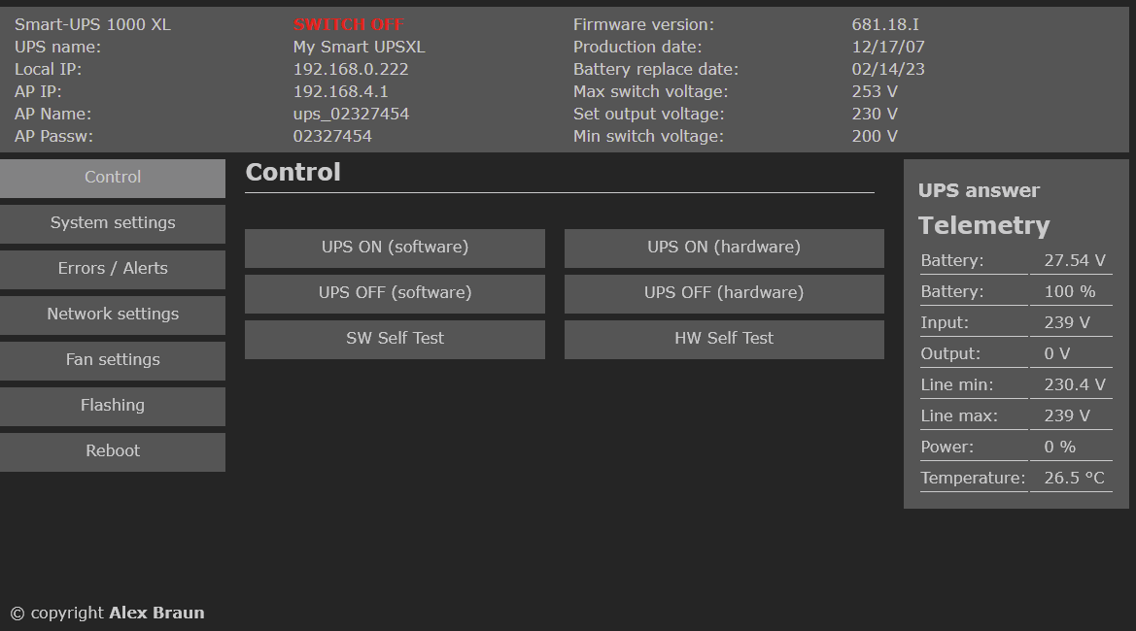This screenshot has width=1136, height=631.
Task: Run the SW Self Test
Action: (x=395, y=339)
